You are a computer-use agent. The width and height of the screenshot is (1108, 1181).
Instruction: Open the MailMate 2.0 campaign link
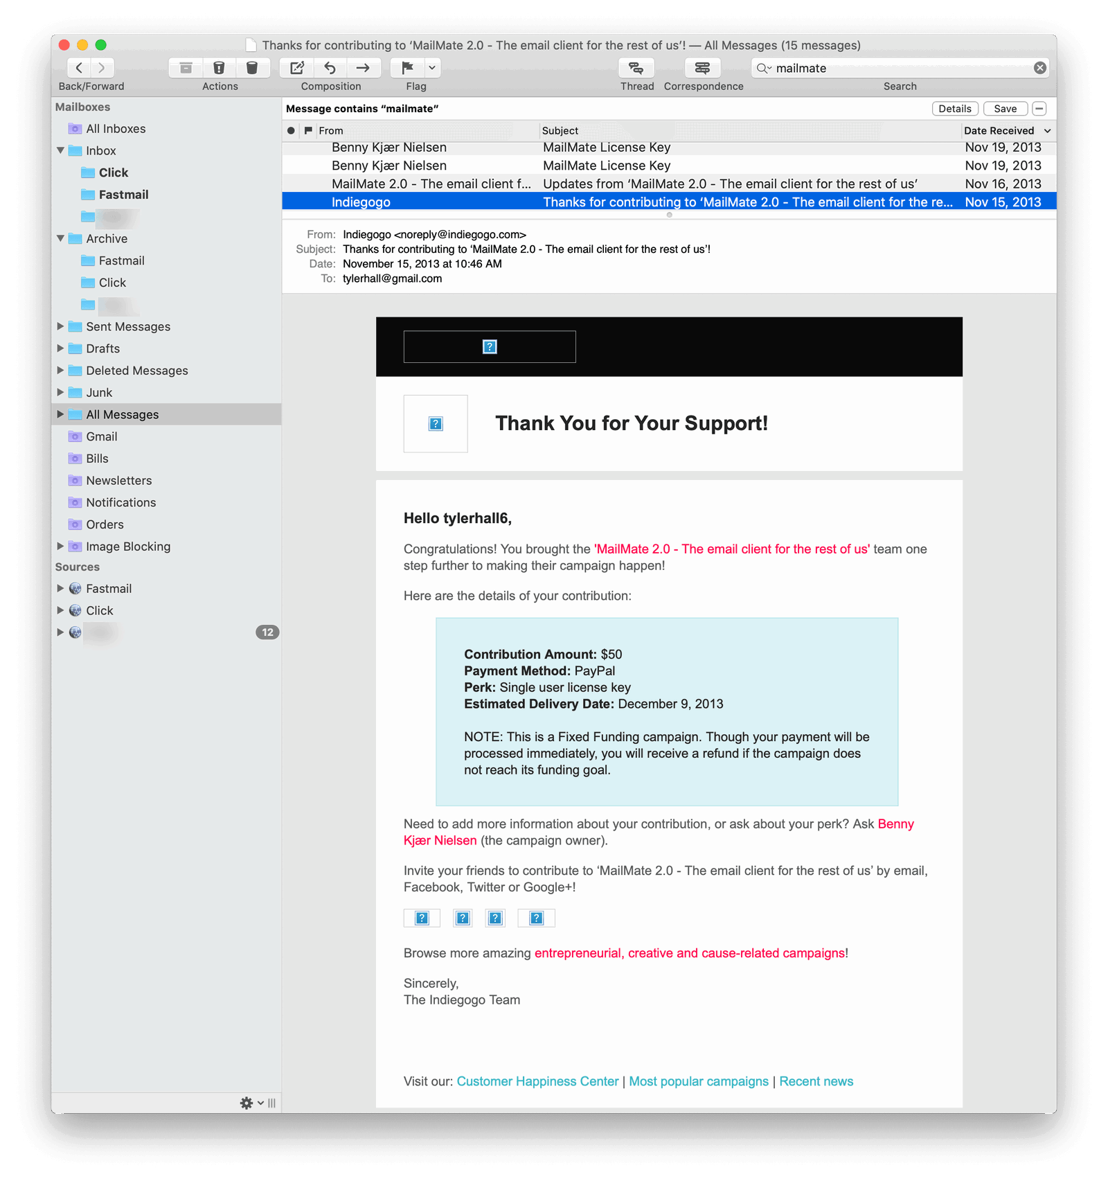[732, 549]
